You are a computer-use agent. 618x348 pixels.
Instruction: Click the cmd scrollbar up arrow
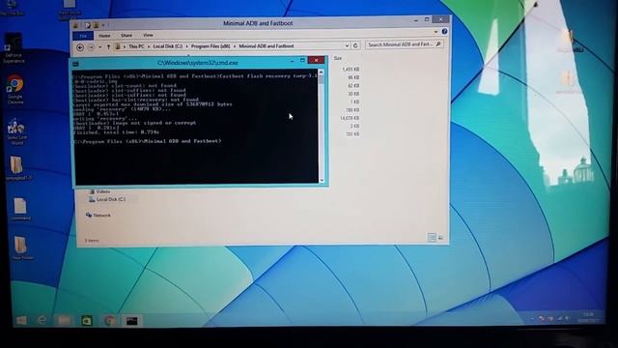(322, 72)
